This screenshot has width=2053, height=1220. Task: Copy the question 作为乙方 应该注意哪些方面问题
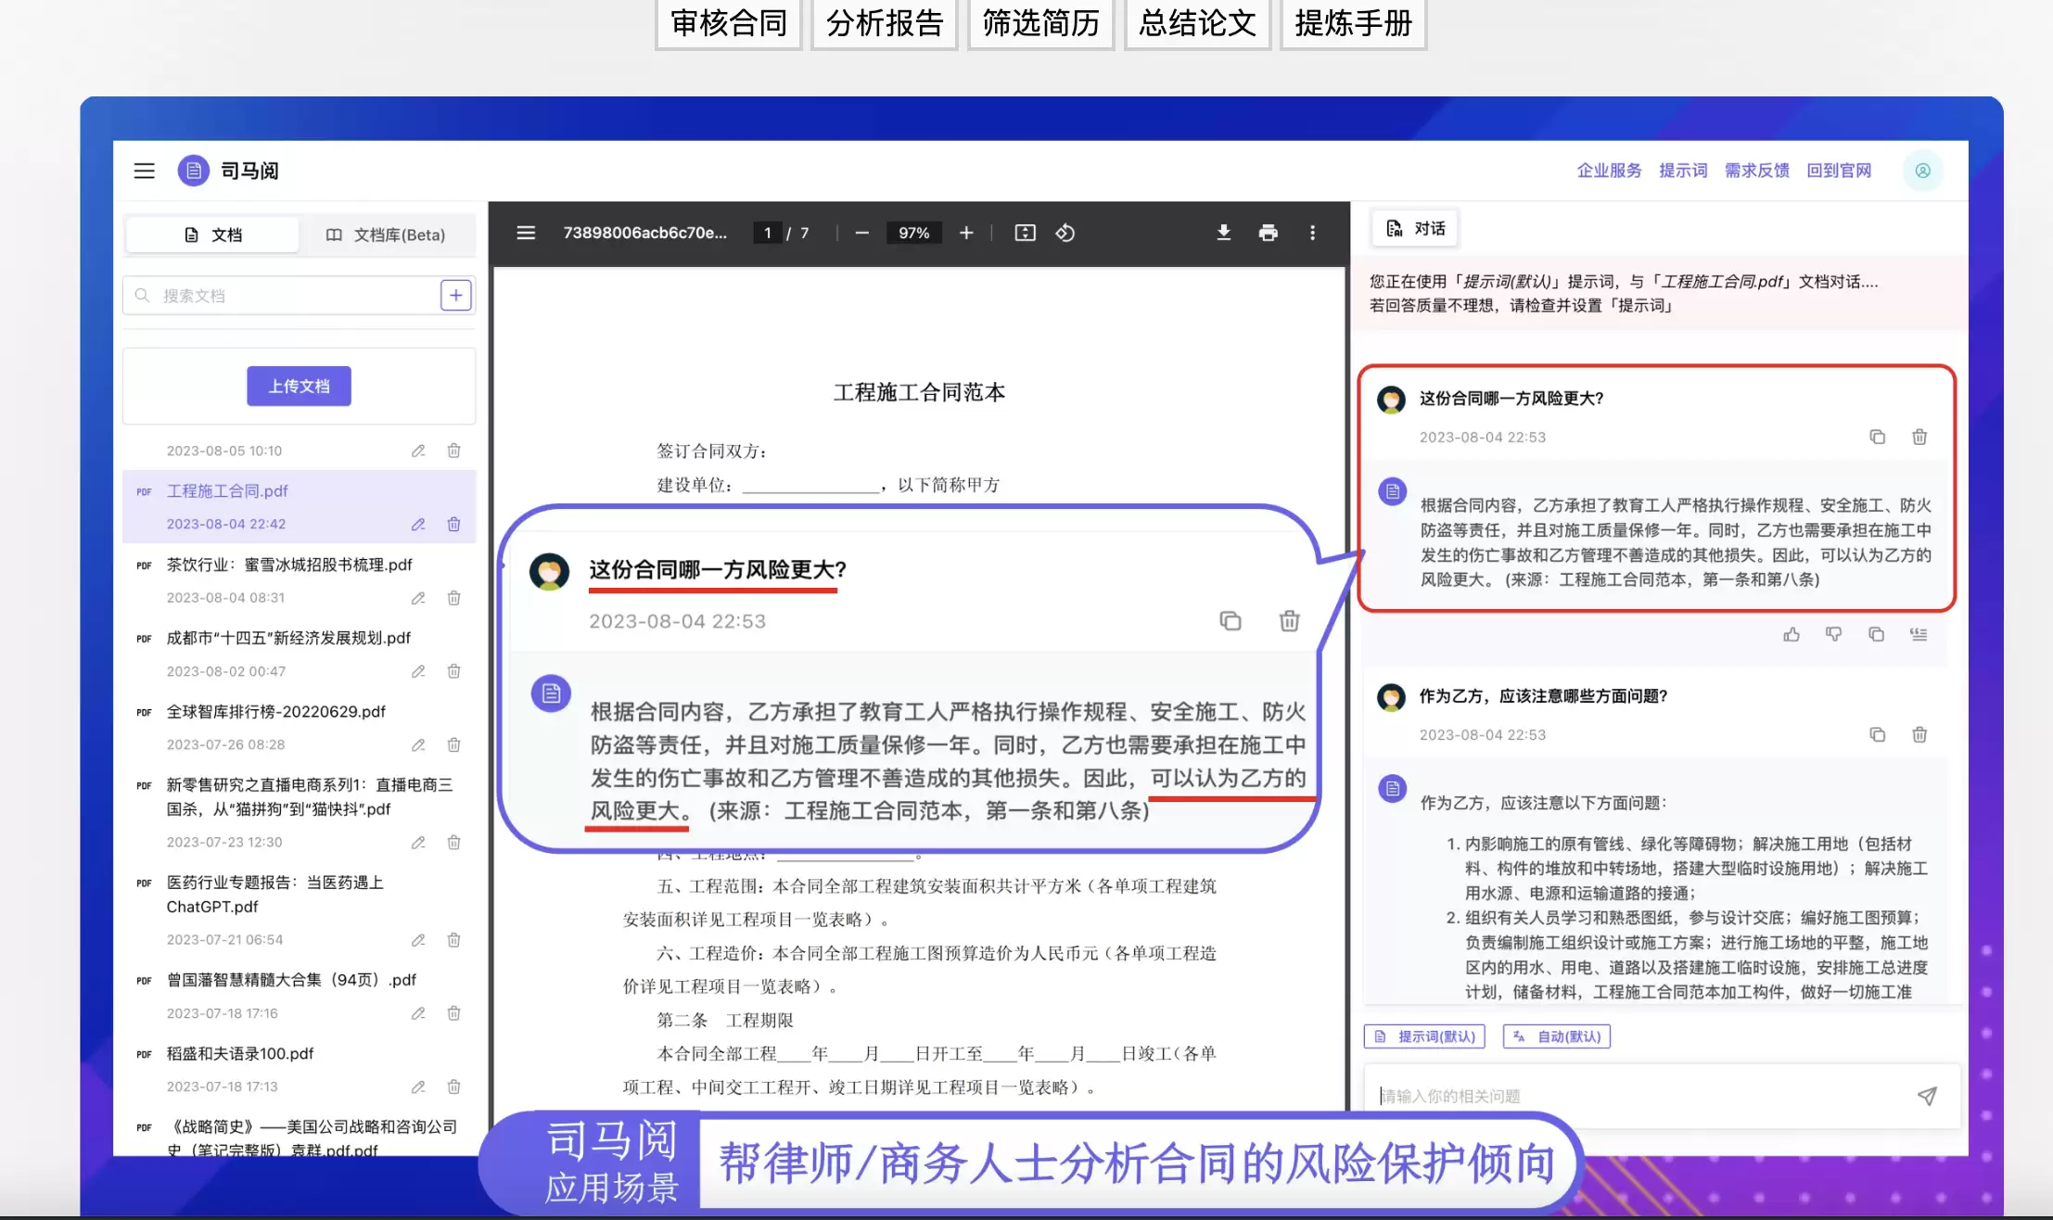coord(1877,734)
